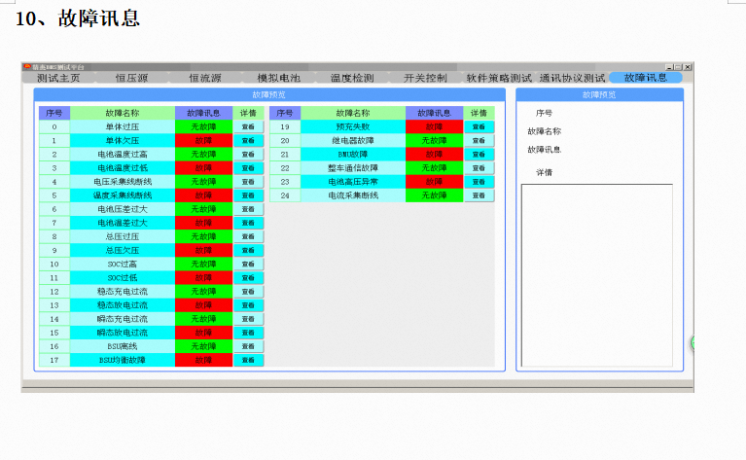
Task: Click the application icon in the title bar
Action: [28, 66]
